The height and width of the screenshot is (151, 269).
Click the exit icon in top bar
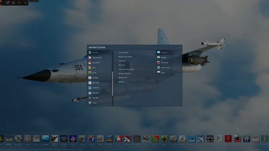(x=26, y=3)
